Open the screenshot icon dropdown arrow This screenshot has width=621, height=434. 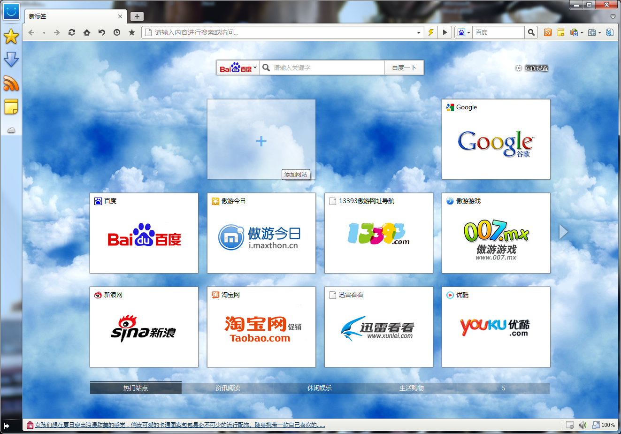(x=599, y=33)
